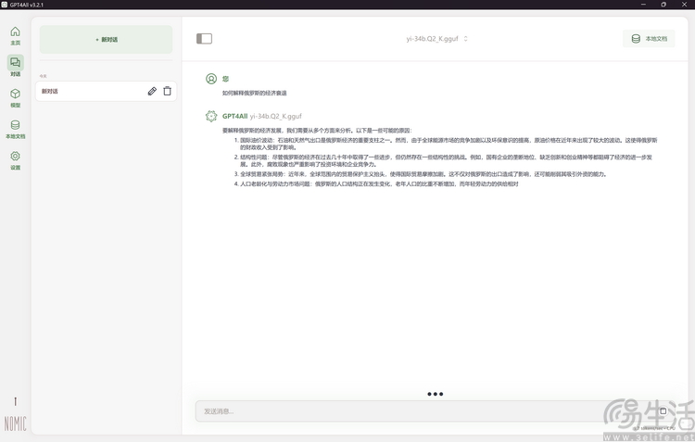The width and height of the screenshot is (695, 442).
Task: Click response list item number 4
Action: pos(376,184)
